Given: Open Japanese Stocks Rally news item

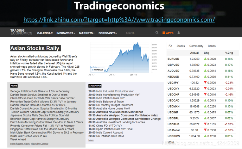Looking at the screenshot, I should point(40,115).
